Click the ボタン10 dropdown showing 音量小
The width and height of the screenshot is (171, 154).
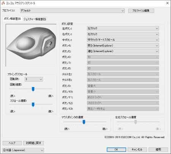pyautogui.click(x=123, y=92)
